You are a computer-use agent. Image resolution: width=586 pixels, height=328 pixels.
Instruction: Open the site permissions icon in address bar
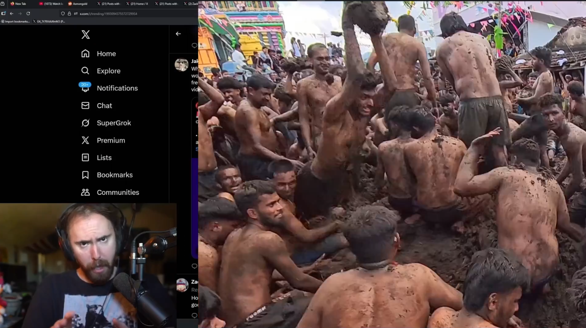click(76, 14)
